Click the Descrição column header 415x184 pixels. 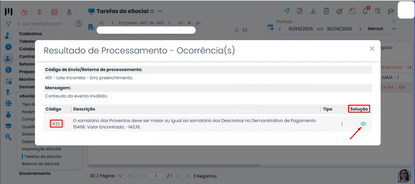84,109
